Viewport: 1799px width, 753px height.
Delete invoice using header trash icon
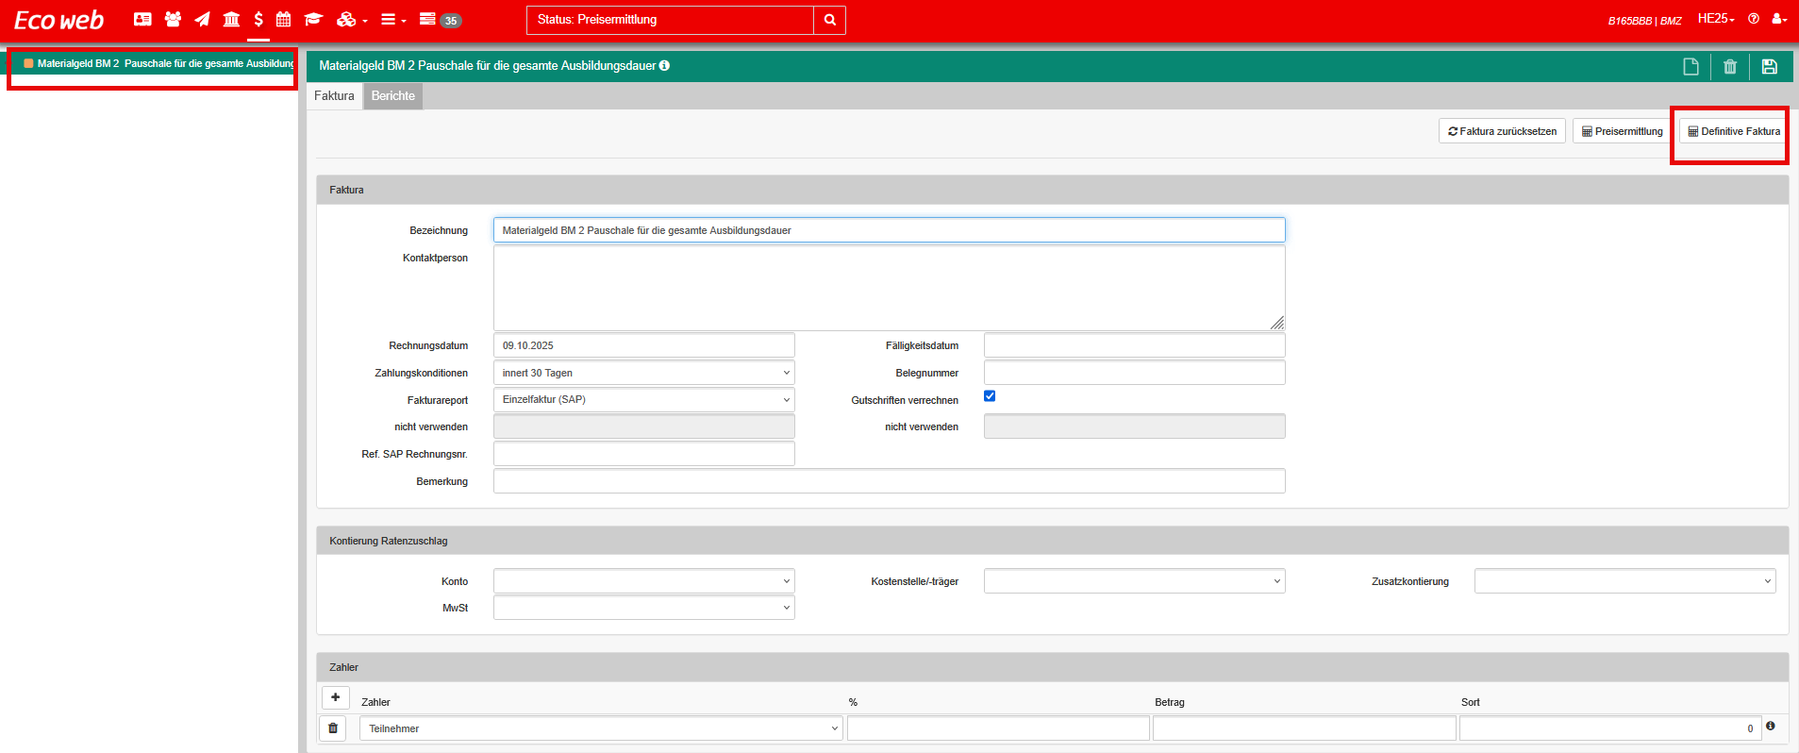coord(1729,66)
